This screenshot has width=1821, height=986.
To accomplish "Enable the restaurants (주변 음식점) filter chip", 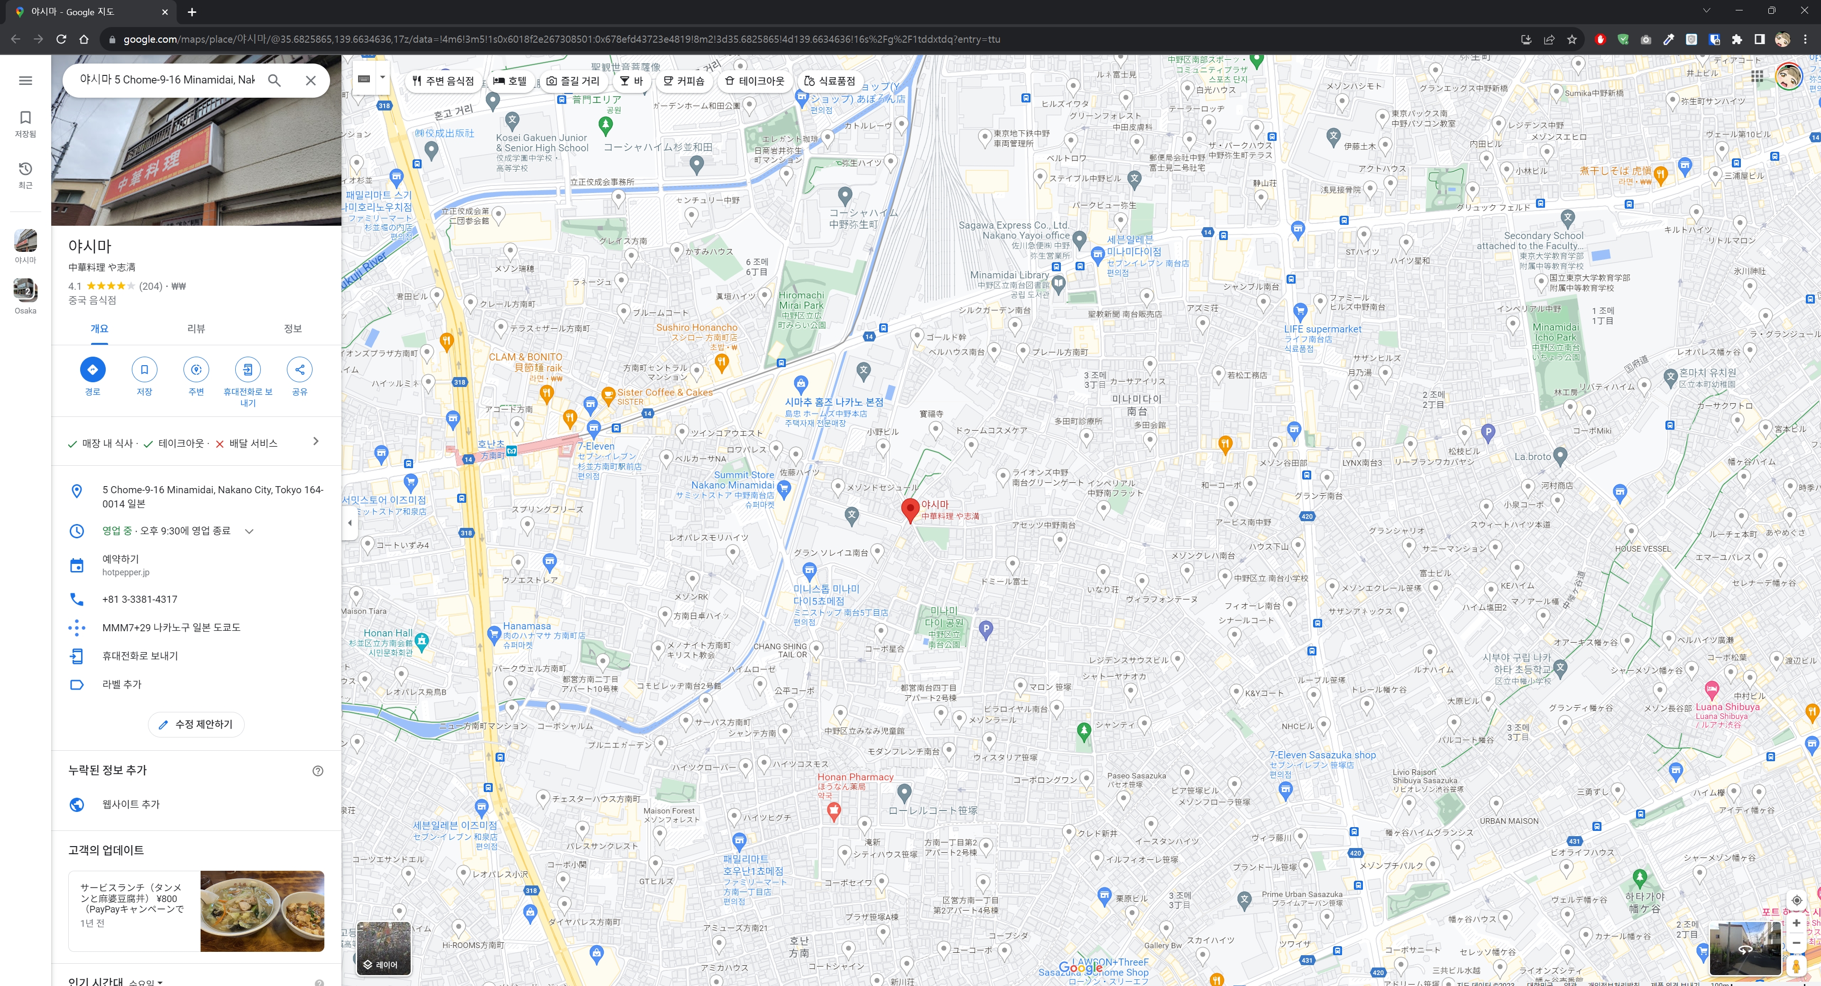I will click(444, 81).
